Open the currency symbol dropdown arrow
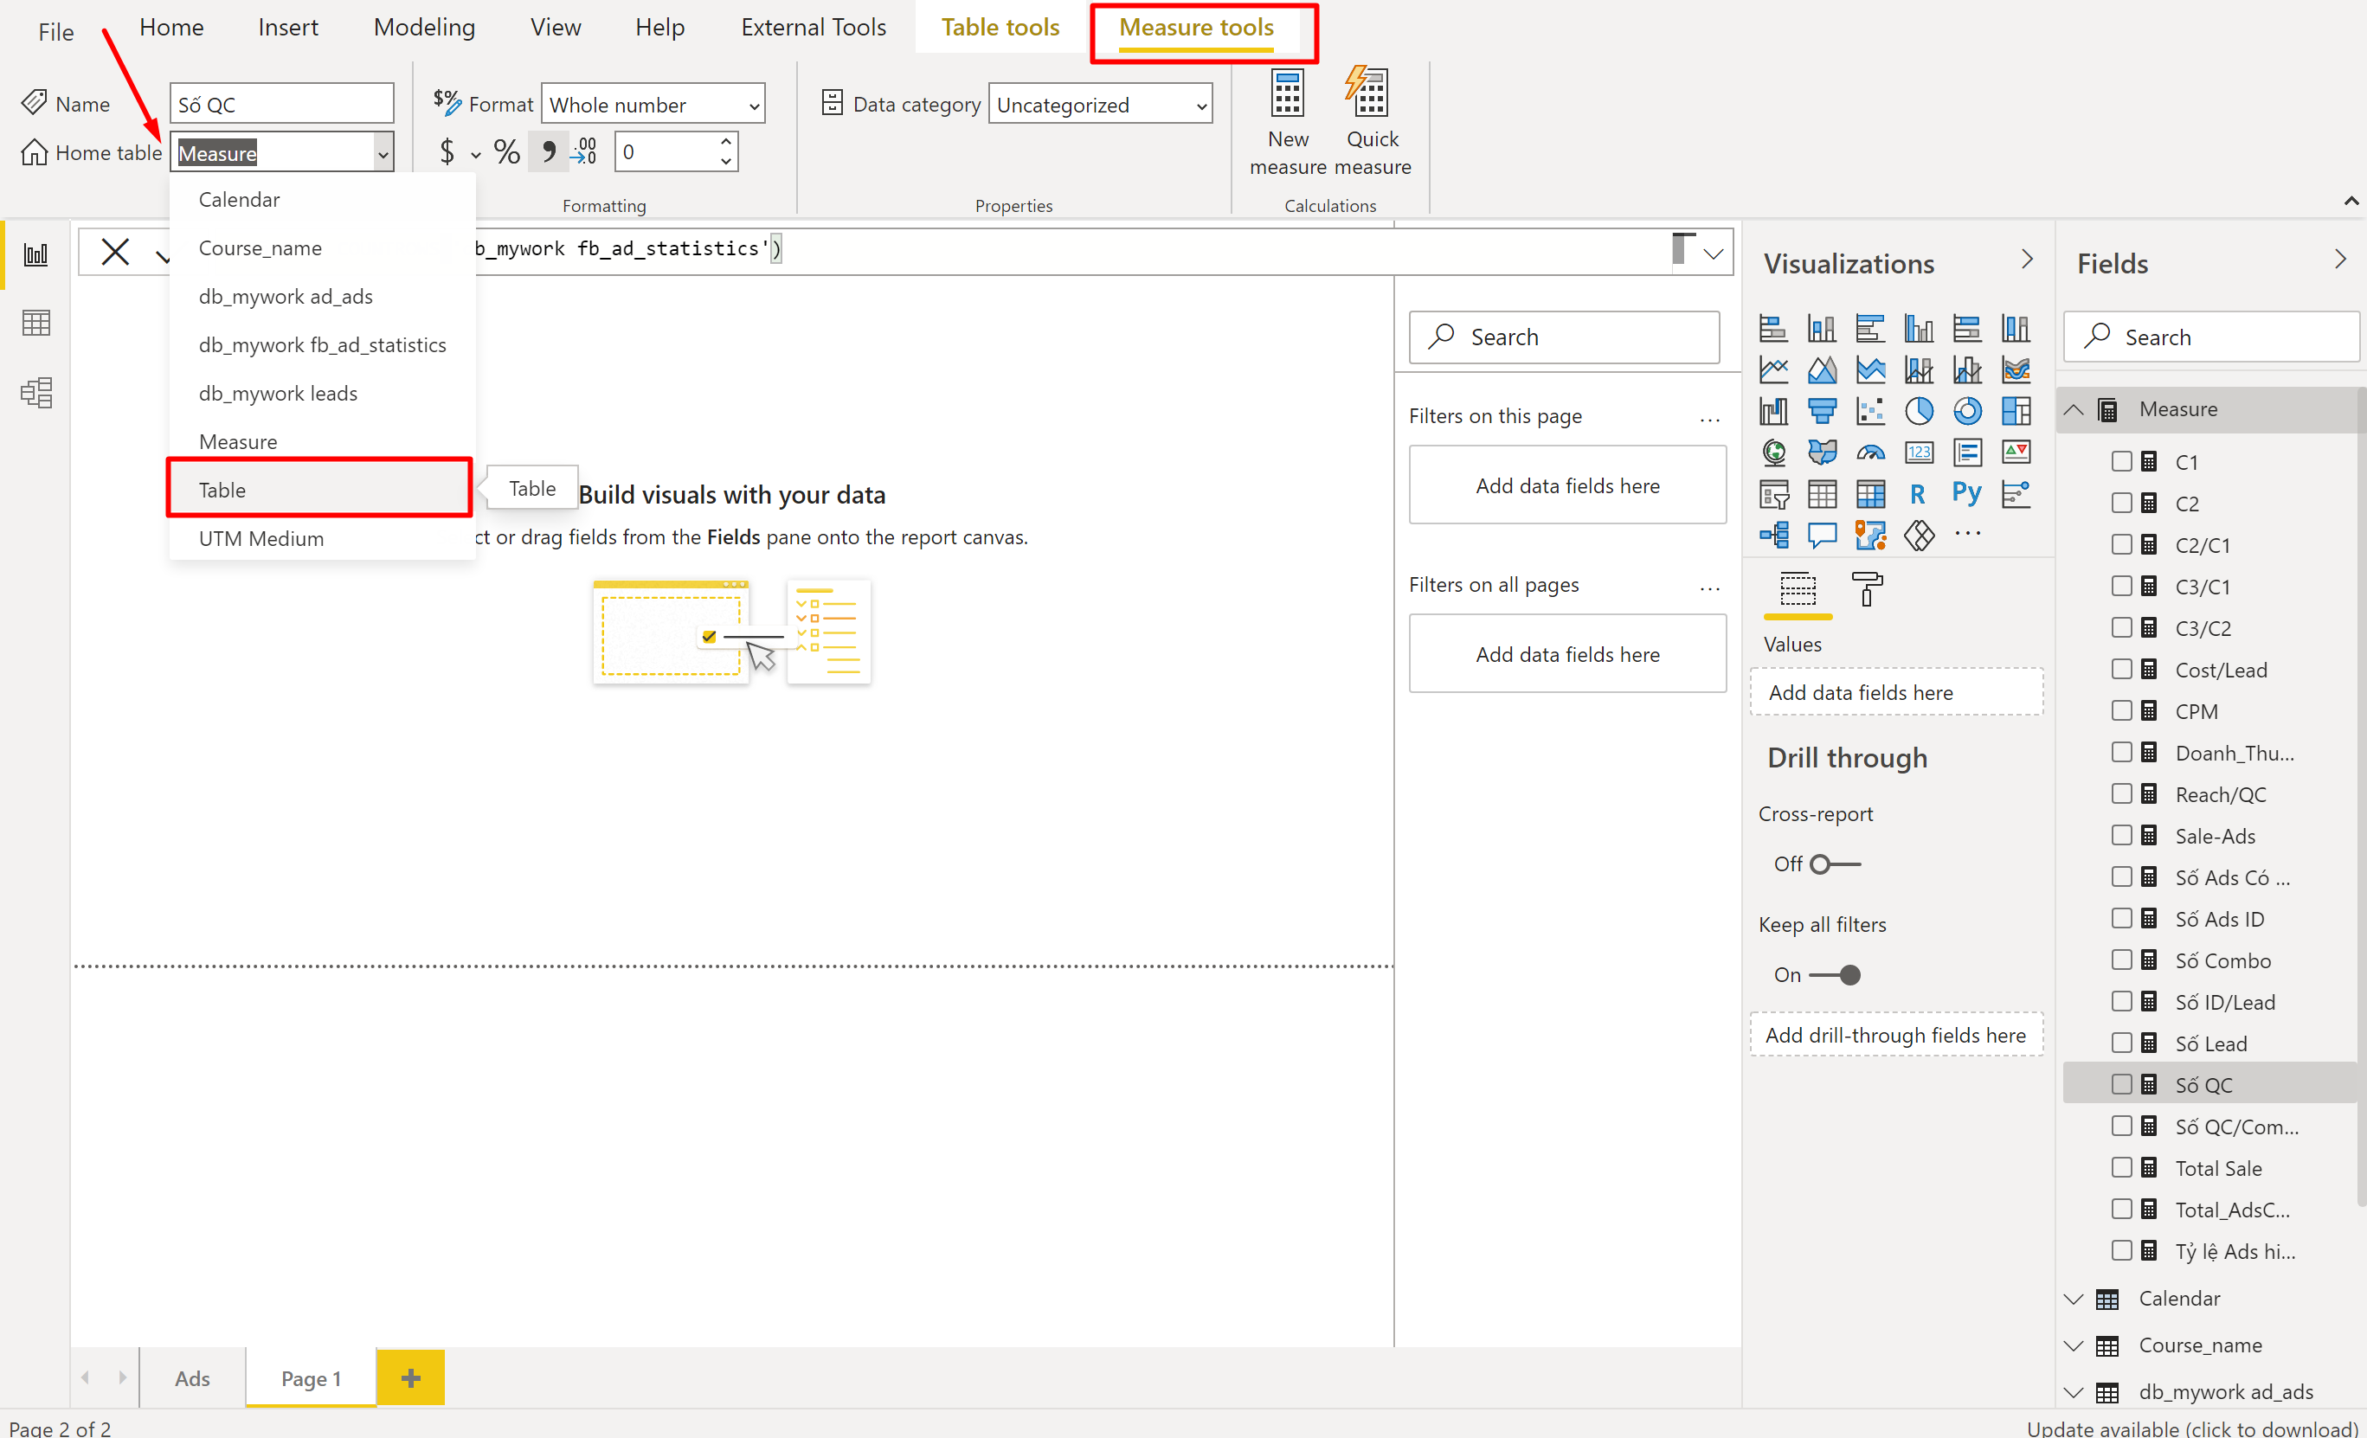The width and height of the screenshot is (2367, 1438). [x=475, y=154]
